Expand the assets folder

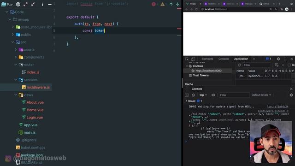pyautogui.click(x=16, y=49)
